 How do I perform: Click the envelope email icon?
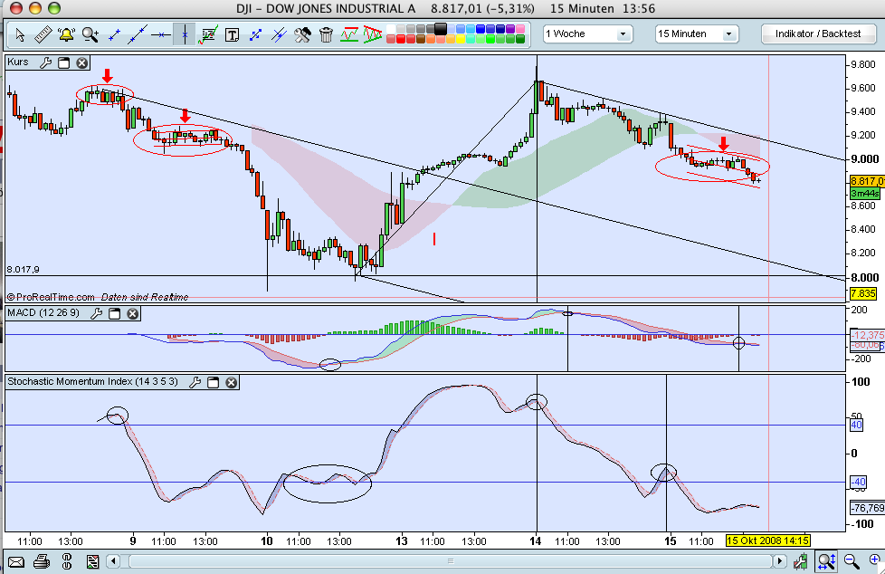click(x=15, y=561)
